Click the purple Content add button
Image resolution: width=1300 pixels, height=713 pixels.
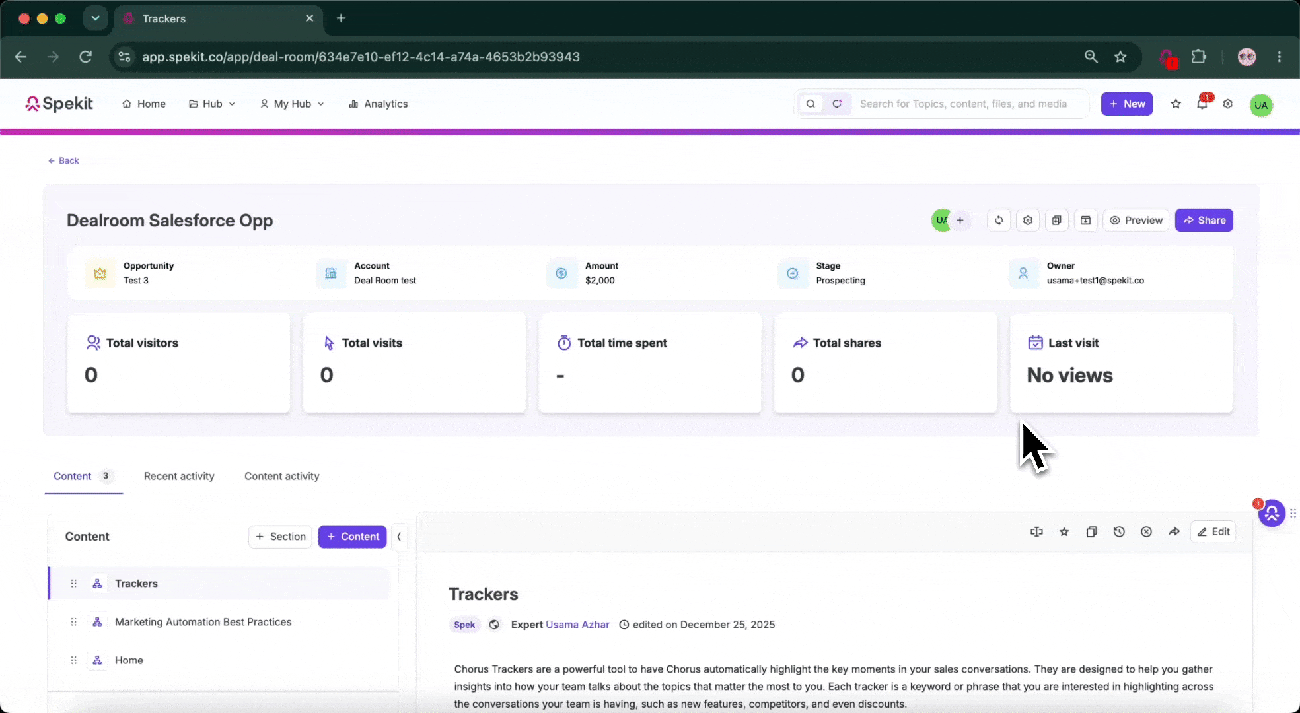tap(352, 537)
